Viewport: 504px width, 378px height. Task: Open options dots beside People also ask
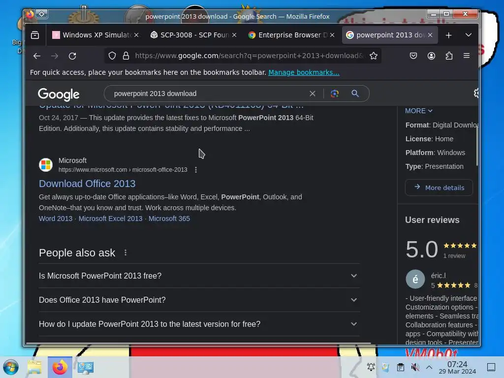126,252
